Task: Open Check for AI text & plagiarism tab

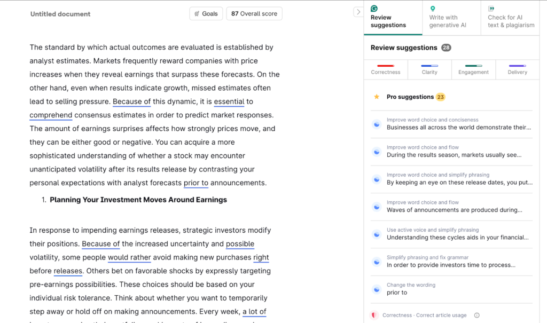Action: click(x=511, y=21)
